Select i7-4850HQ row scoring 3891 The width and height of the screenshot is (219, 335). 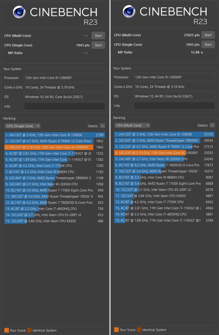[x=164, y=214]
